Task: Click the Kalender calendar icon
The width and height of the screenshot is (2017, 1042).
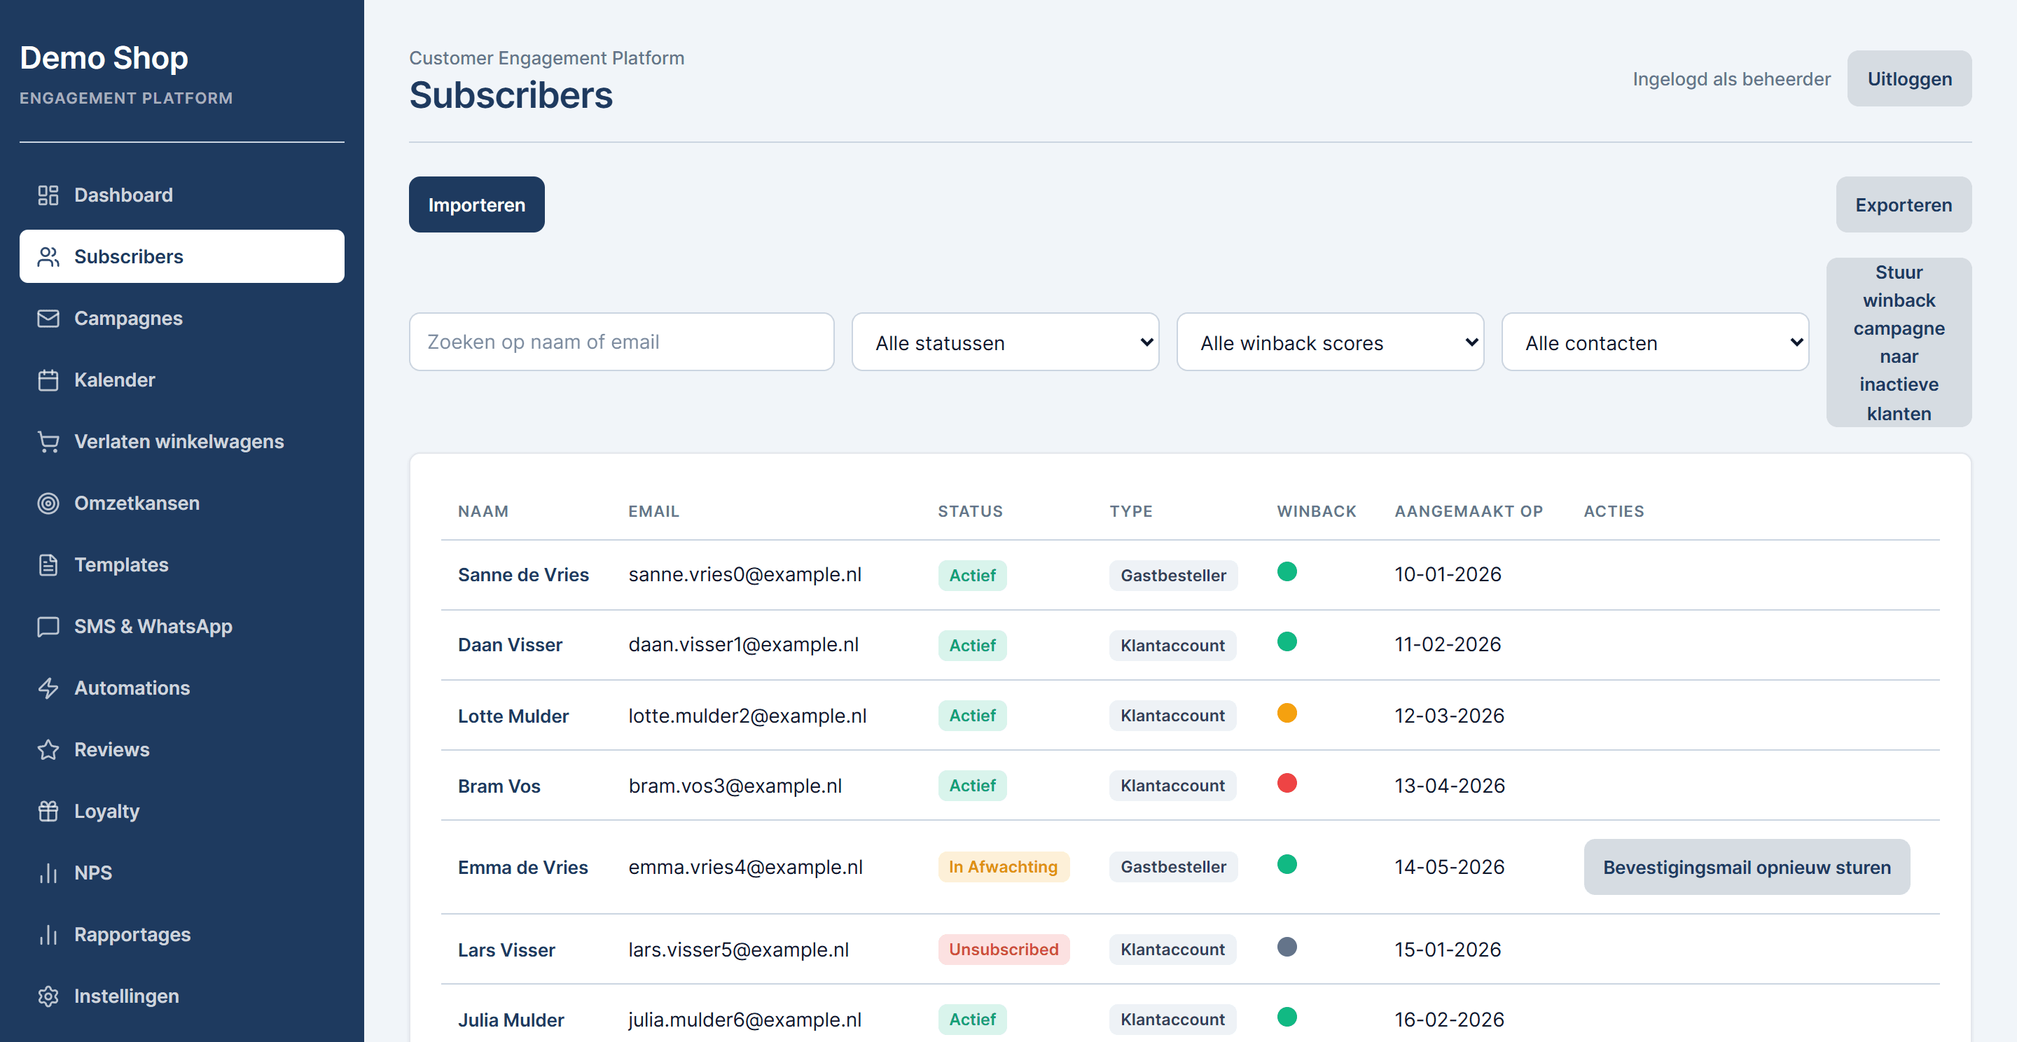Action: [48, 380]
